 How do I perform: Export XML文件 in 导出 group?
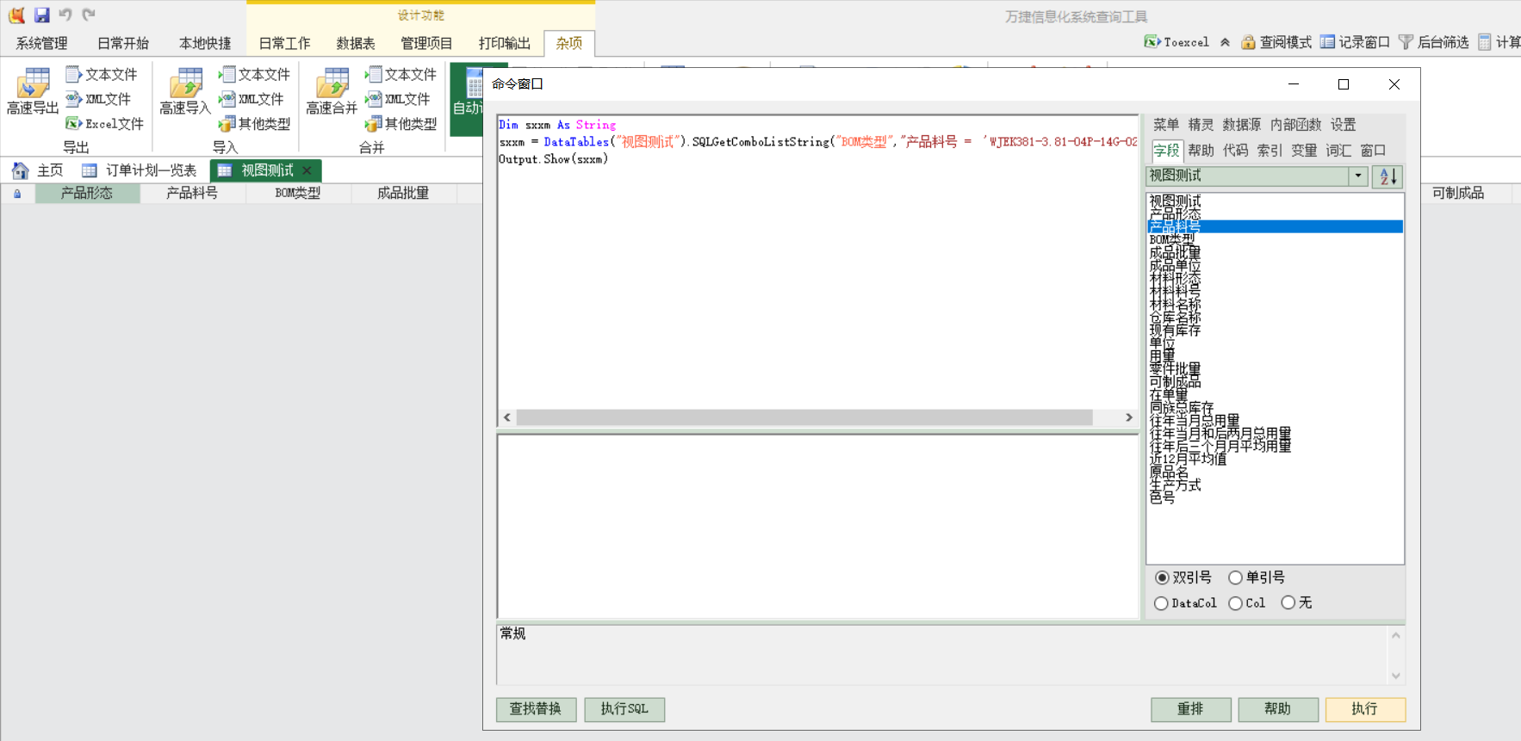click(98, 99)
